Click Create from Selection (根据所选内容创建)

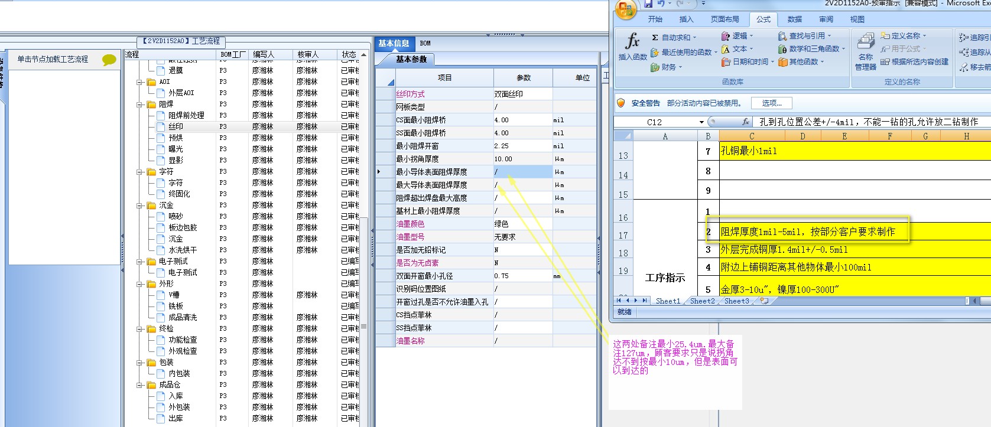(x=915, y=62)
